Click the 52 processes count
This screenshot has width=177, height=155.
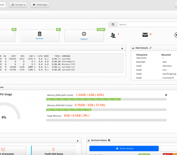3,149
